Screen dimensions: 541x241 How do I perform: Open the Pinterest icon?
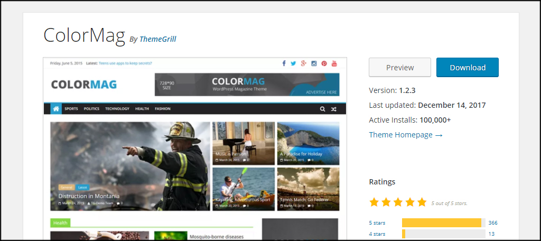324,63
